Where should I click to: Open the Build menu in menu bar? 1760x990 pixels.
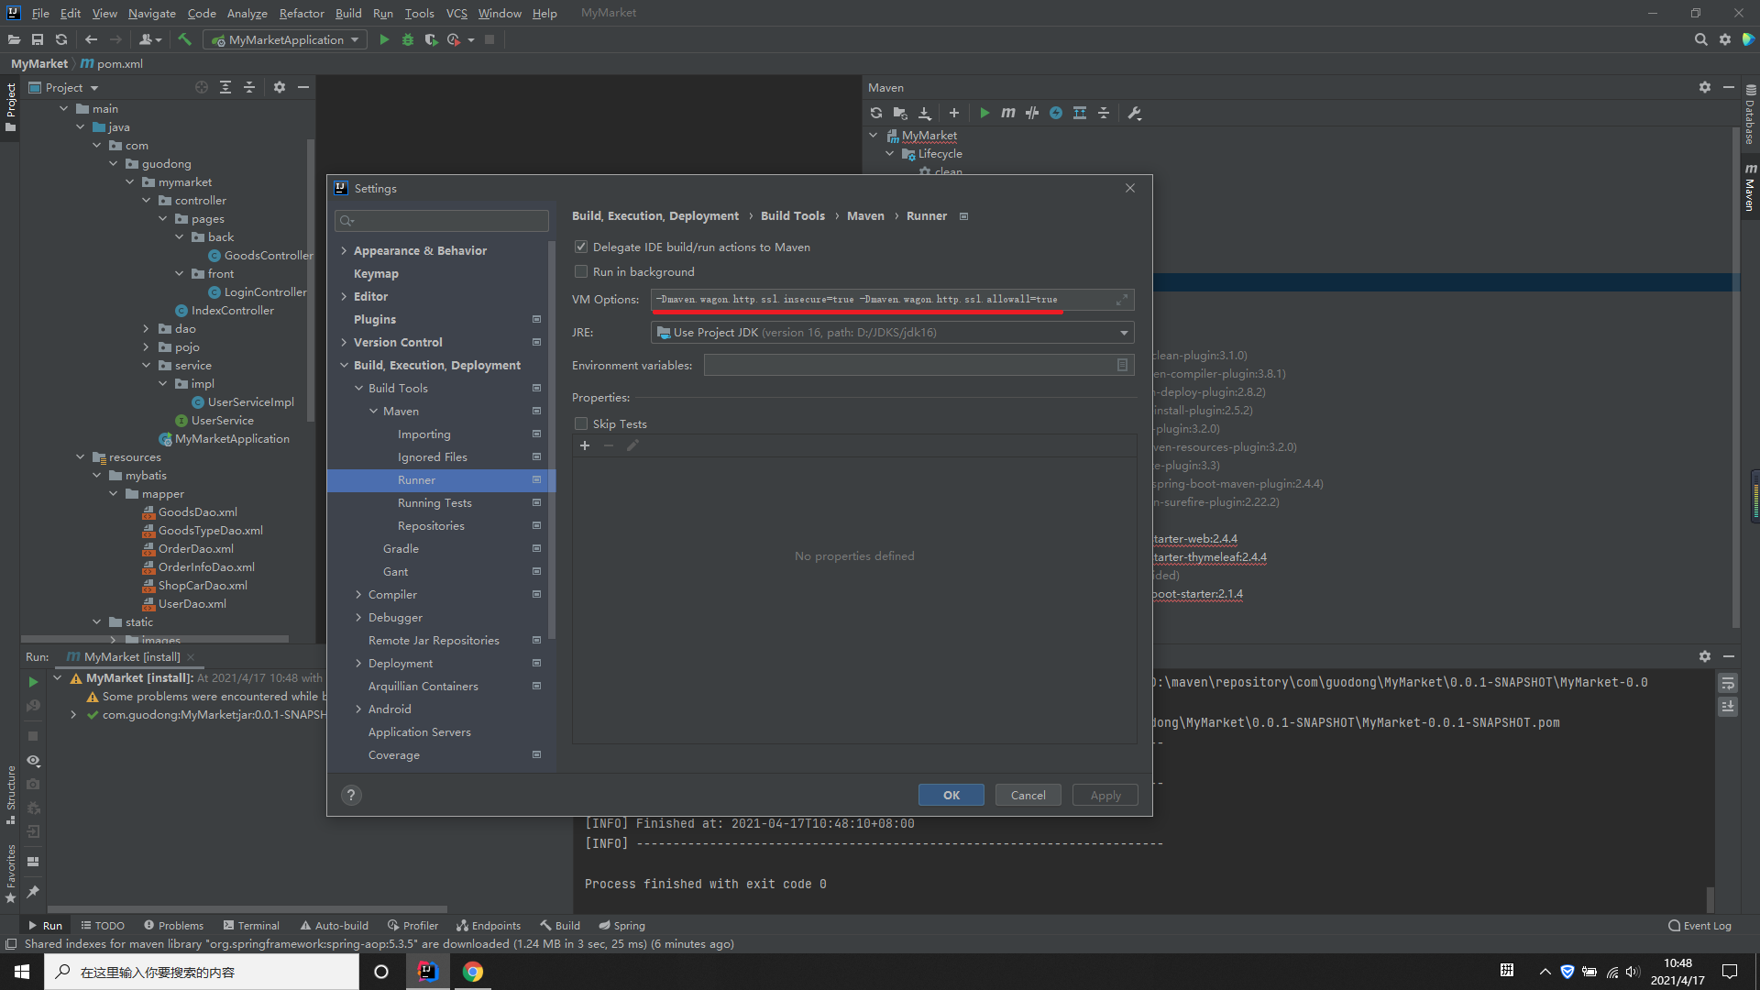tap(346, 12)
